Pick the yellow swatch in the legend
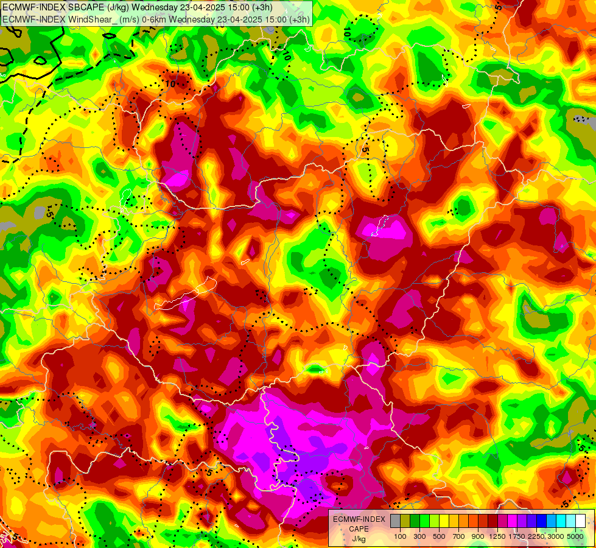The height and width of the screenshot is (548, 596). [x=444, y=521]
